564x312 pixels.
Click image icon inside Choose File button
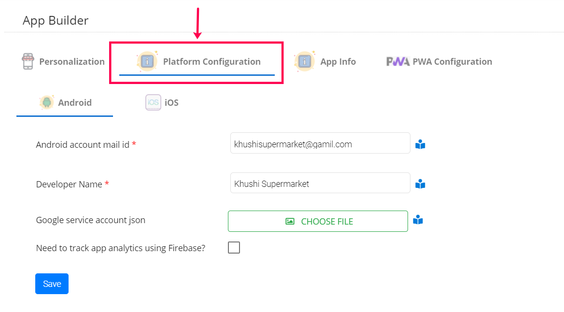[x=290, y=221]
